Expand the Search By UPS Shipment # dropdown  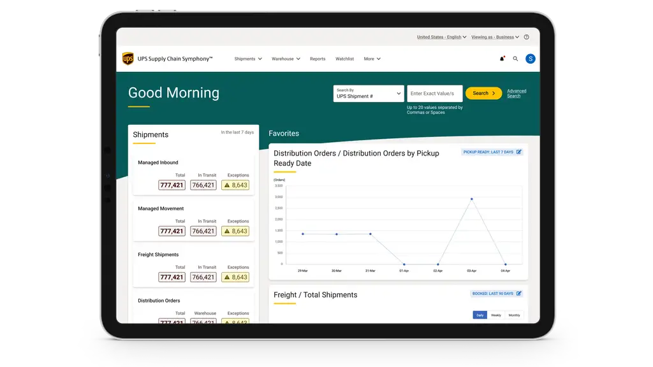coord(368,94)
